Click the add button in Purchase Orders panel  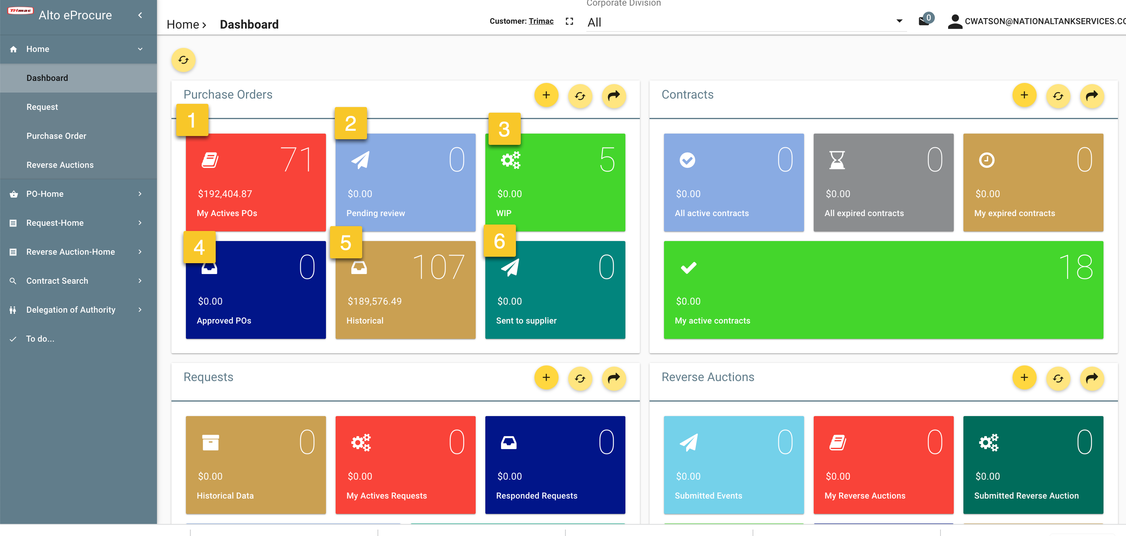click(x=546, y=95)
